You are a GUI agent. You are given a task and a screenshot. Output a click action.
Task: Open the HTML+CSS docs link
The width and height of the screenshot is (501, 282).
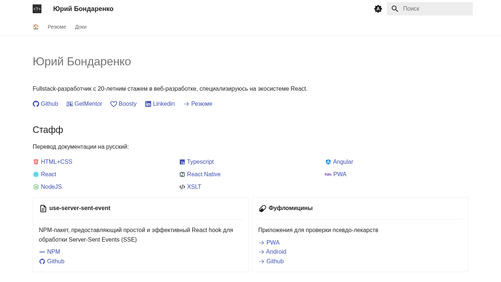coord(56,162)
